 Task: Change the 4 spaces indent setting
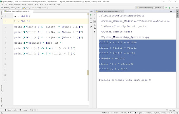[141, 113]
